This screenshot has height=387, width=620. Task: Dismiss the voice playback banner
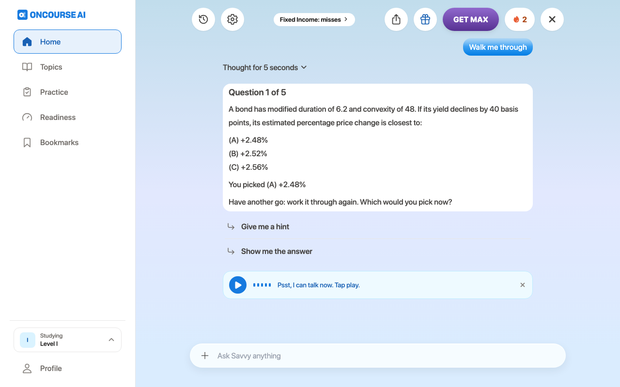point(523,285)
